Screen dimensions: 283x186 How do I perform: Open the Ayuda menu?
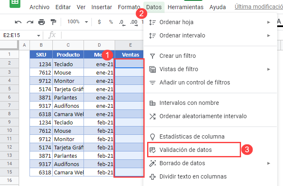click(217, 7)
